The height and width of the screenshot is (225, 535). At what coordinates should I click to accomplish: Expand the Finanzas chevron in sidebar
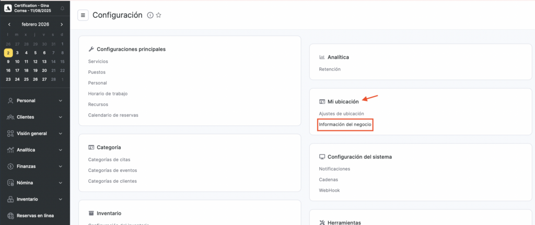coord(61,167)
